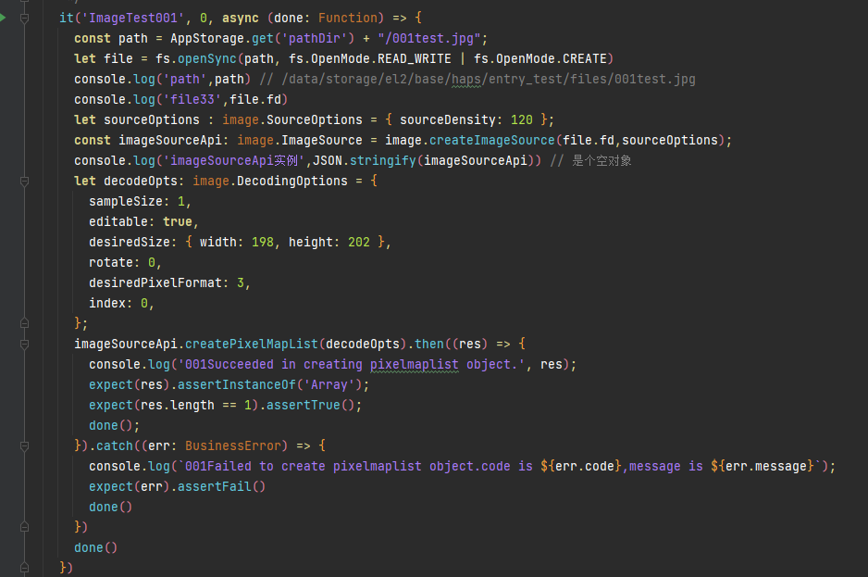Collapse the createPixelMapList .then callback block
This screenshot has height=577, width=868.
24,345
